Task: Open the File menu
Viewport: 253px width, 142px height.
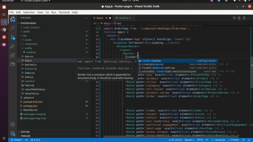Action: (11, 12)
